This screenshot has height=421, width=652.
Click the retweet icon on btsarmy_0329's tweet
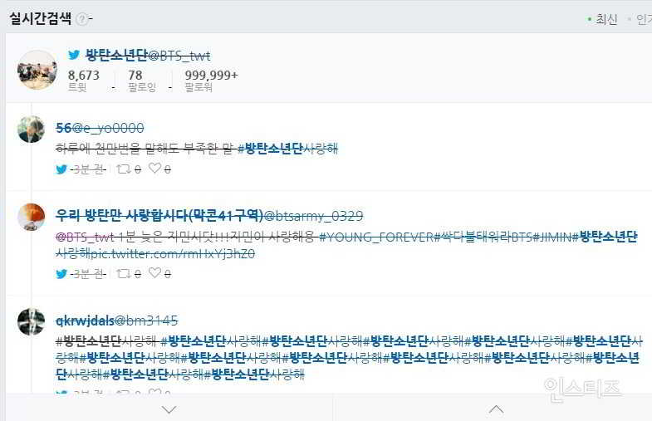pyautogui.click(x=124, y=273)
